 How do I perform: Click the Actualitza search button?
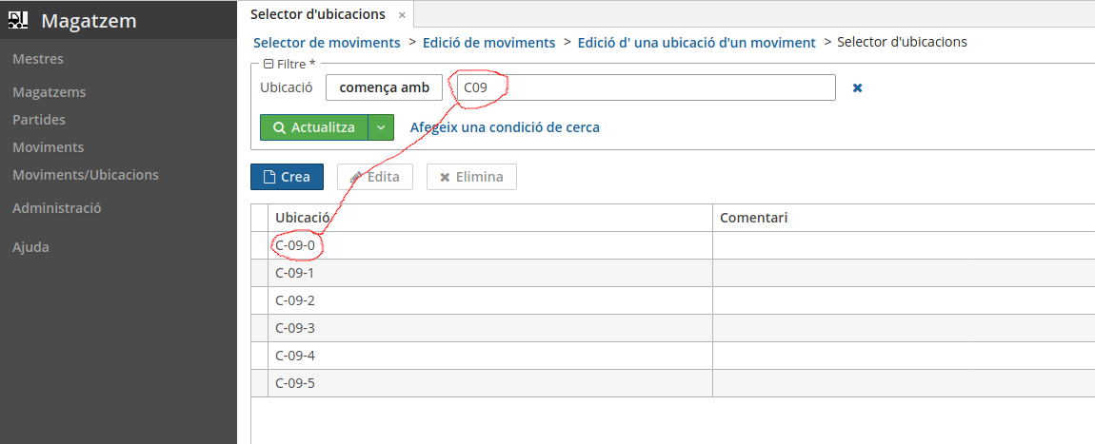(x=314, y=127)
